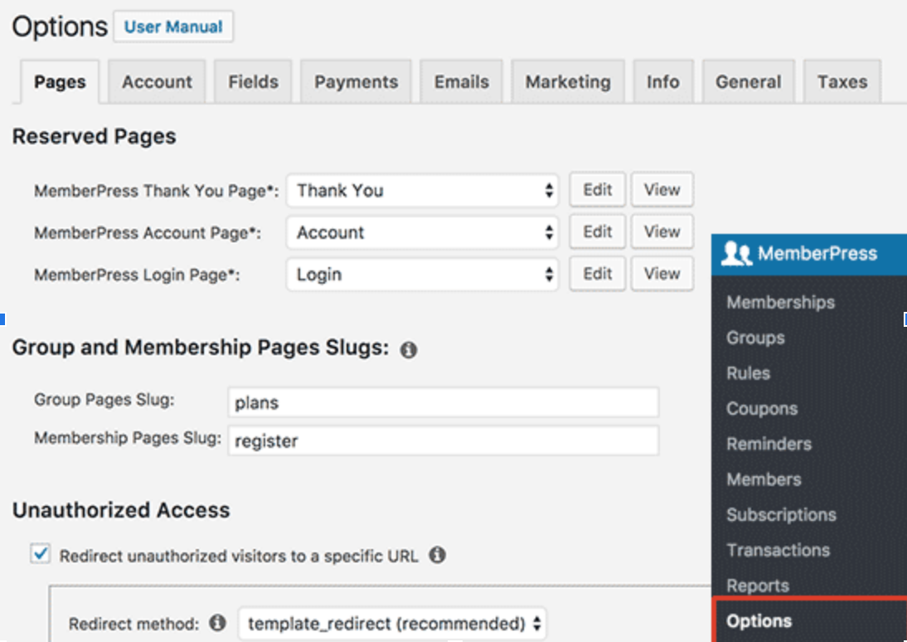The image size is (907, 642).
Task: Open the Login page dropdown
Action: point(424,275)
